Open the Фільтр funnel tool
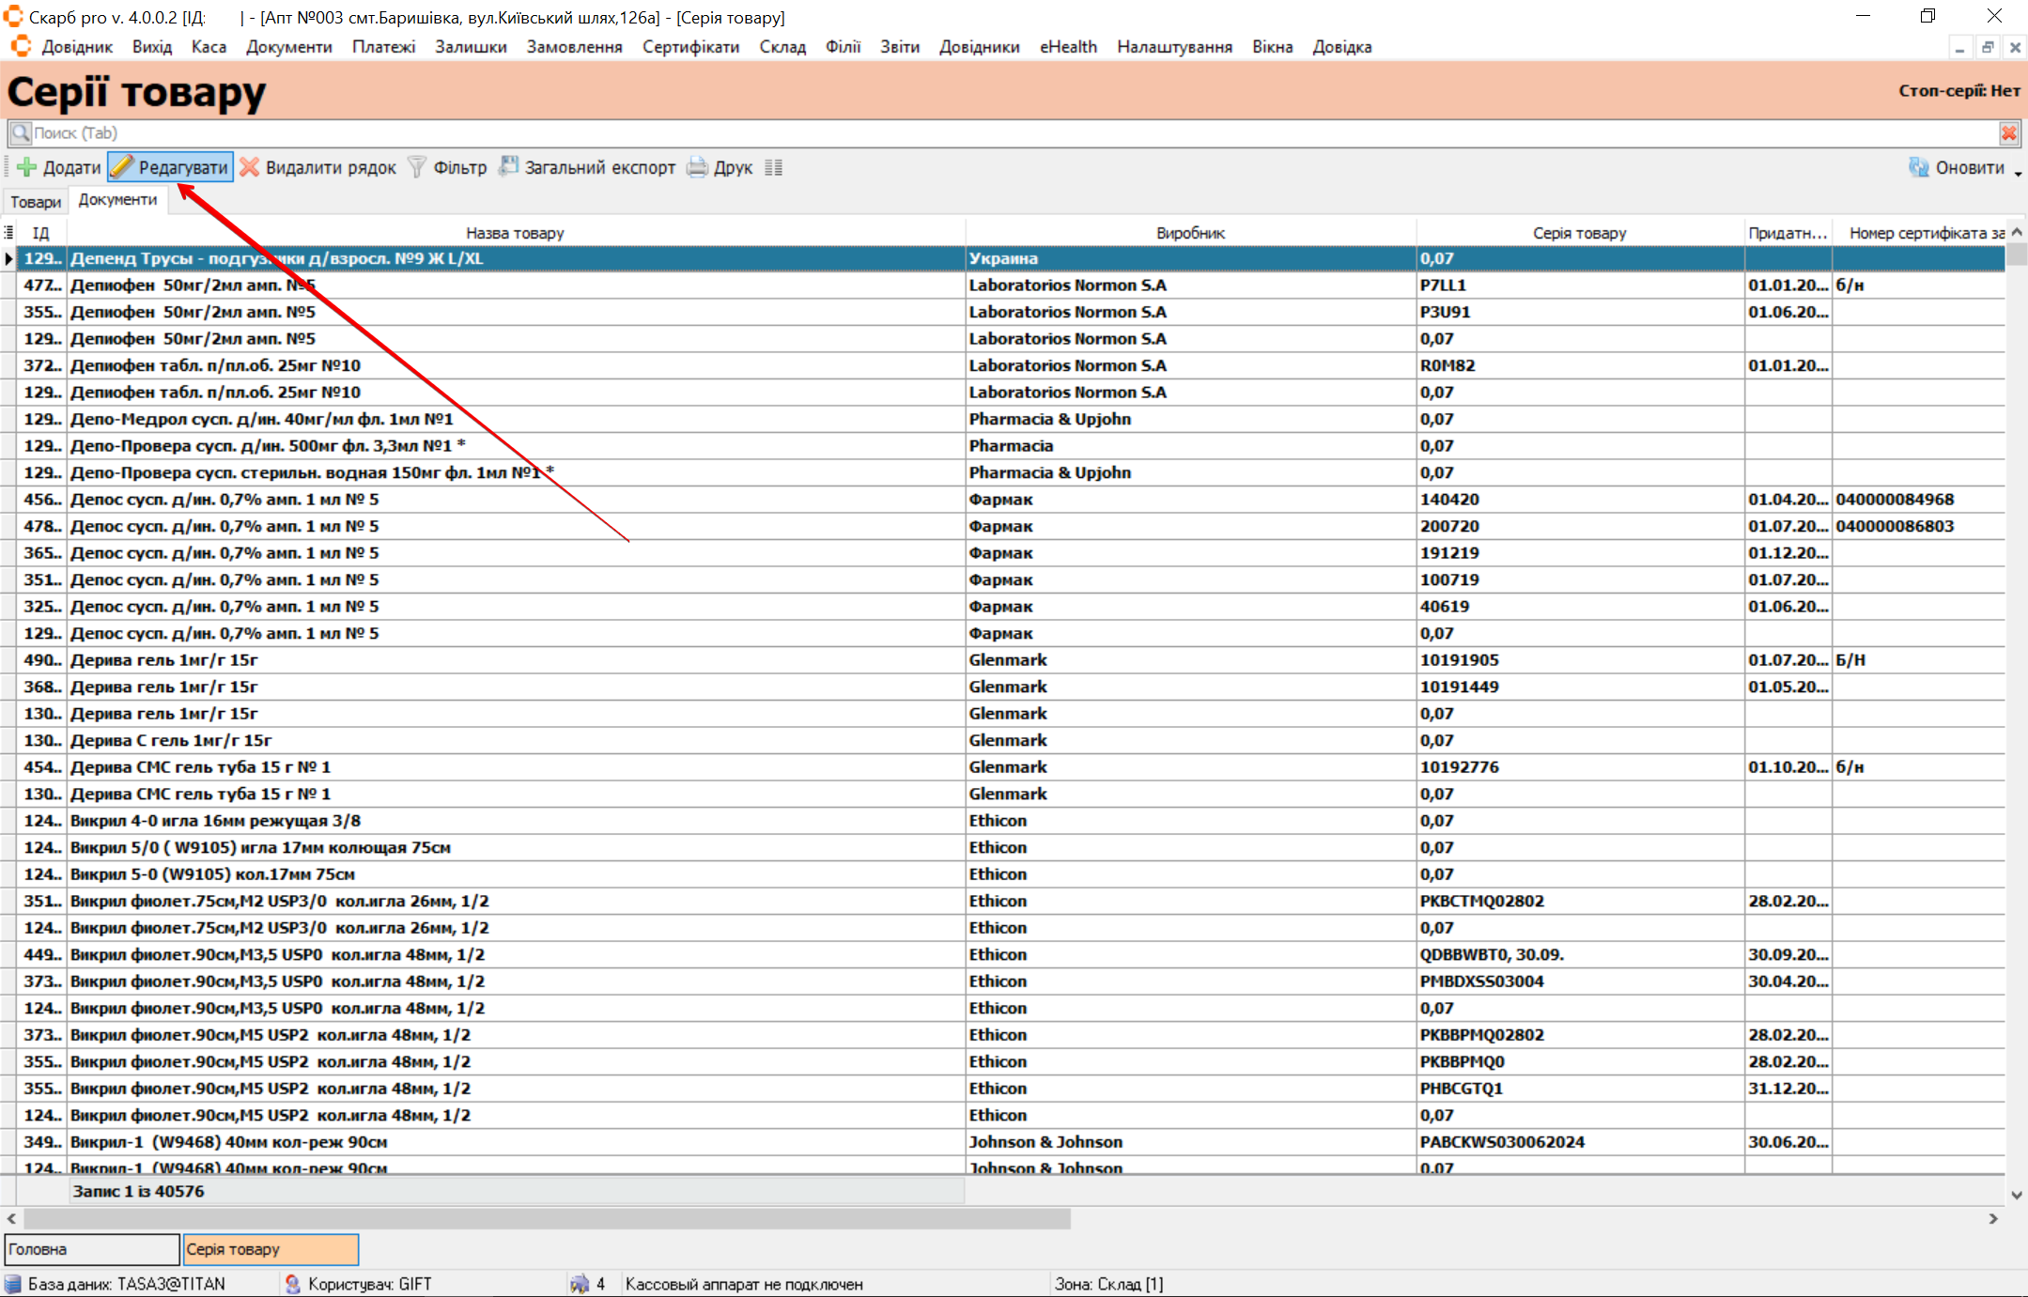The image size is (2028, 1297). click(x=417, y=167)
